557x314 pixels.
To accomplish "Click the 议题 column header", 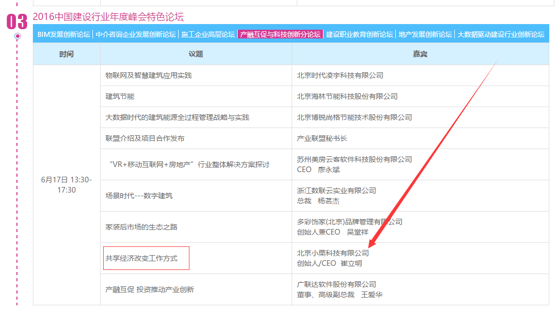I will click(196, 54).
